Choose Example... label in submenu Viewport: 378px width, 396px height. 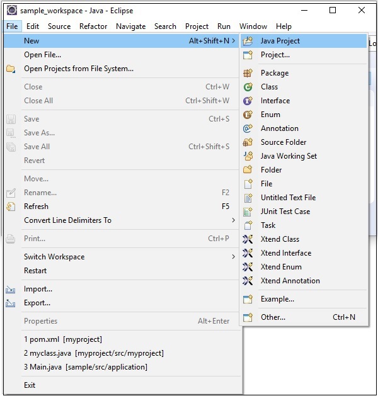[277, 299]
